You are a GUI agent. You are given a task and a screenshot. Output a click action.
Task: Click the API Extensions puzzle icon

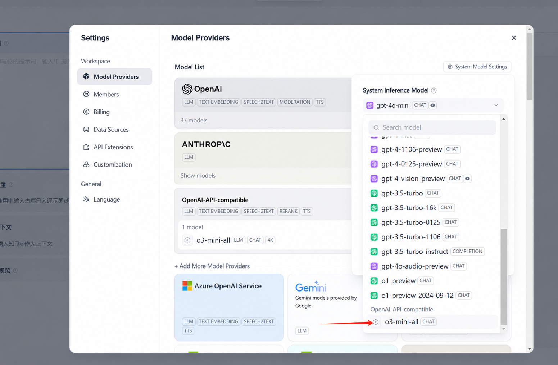(x=86, y=147)
